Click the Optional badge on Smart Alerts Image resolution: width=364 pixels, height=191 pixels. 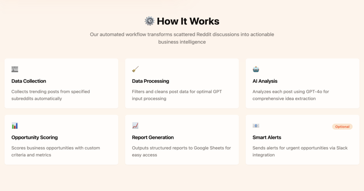(x=342, y=126)
